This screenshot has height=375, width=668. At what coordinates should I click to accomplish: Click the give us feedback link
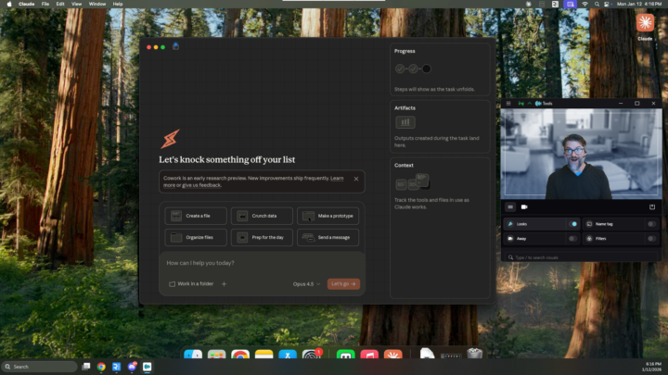pos(201,185)
